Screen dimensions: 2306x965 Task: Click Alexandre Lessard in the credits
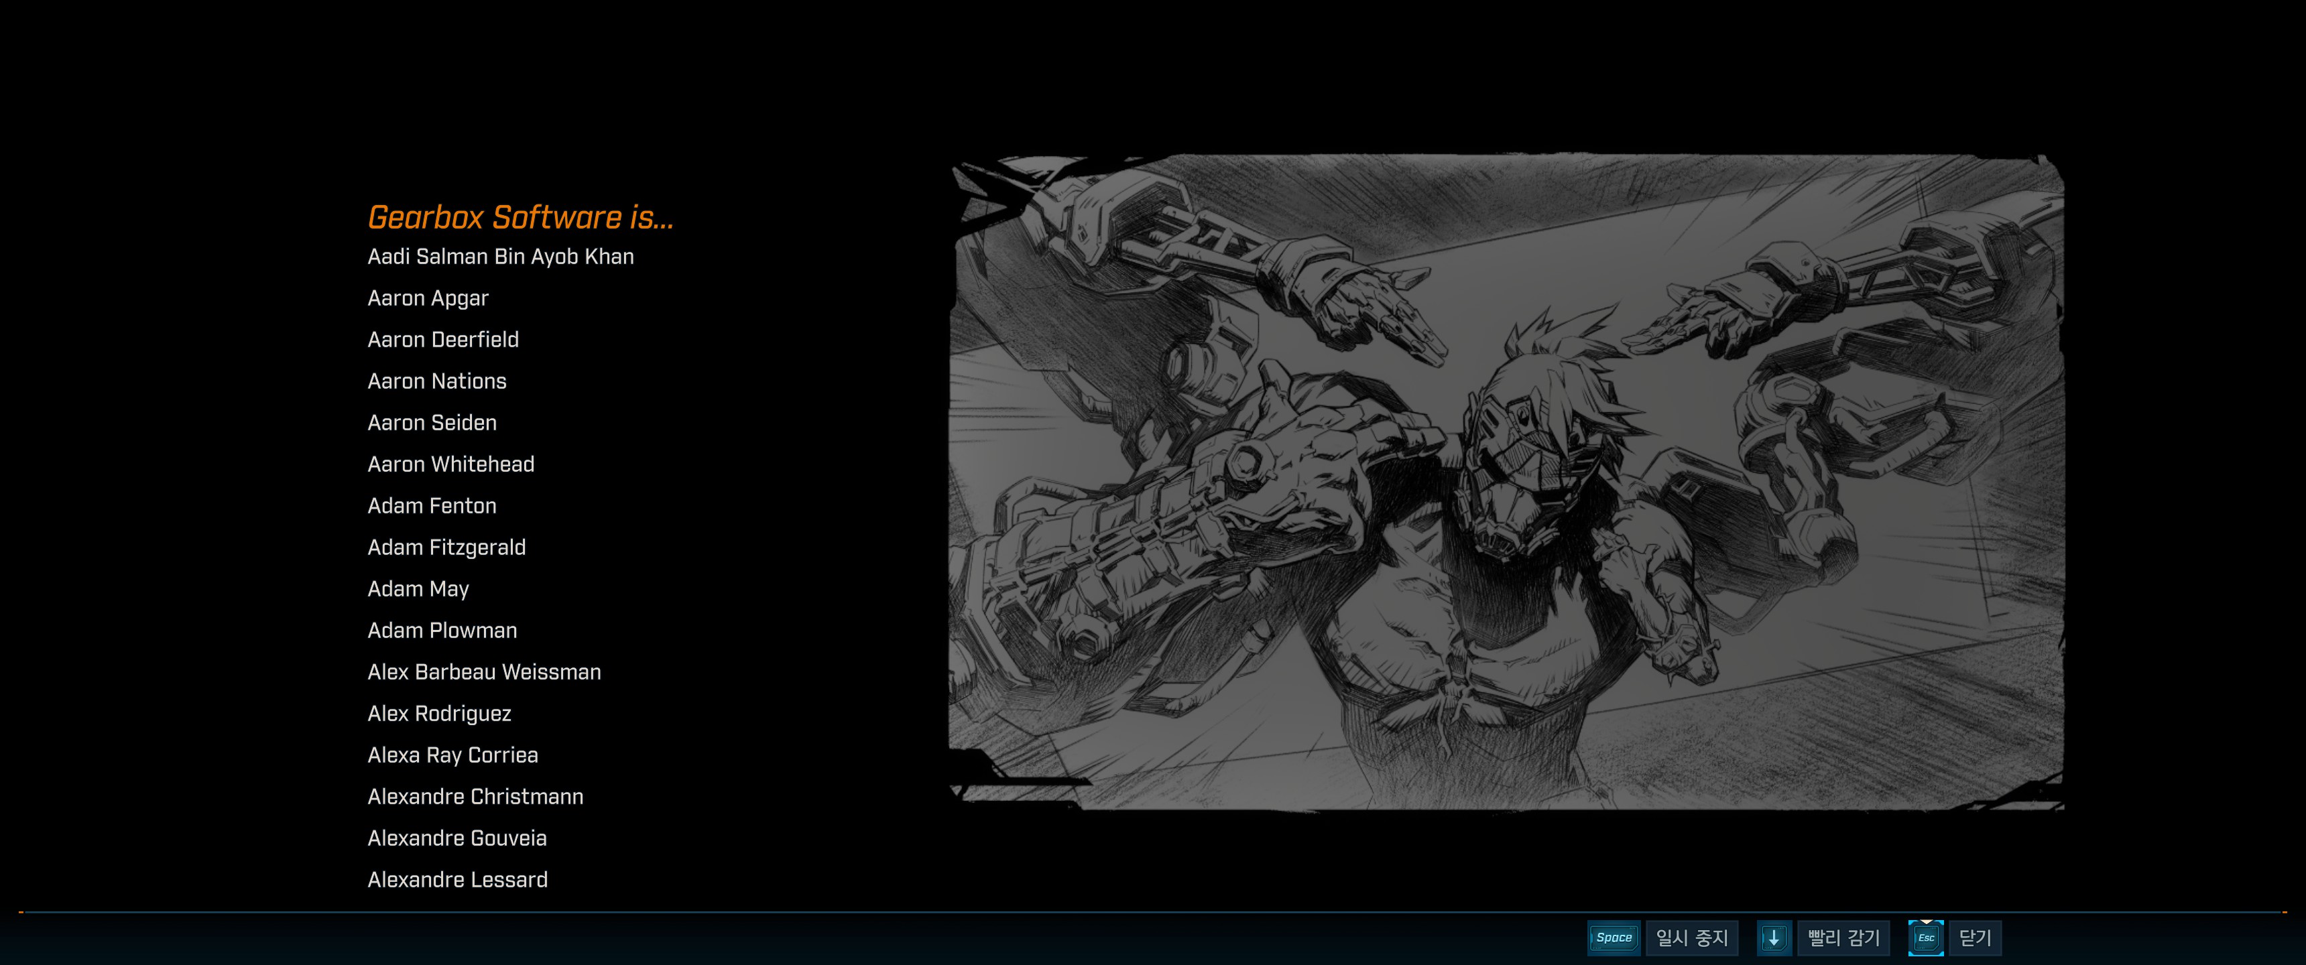coord(457,880)
